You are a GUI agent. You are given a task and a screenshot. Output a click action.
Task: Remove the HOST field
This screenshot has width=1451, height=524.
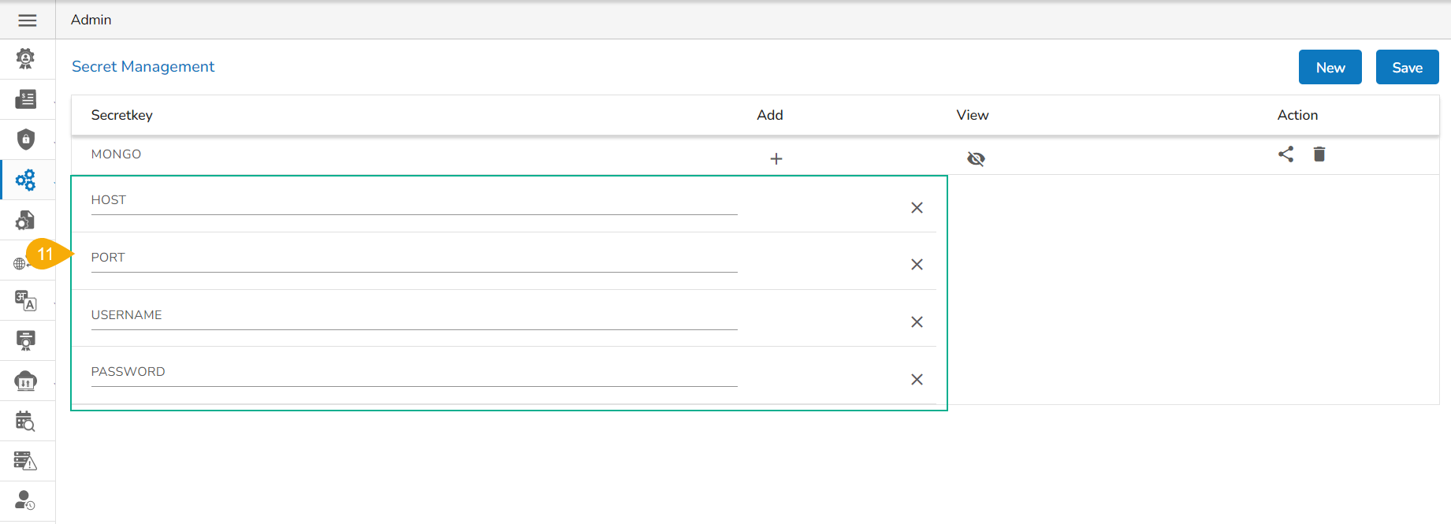(917, 208)
